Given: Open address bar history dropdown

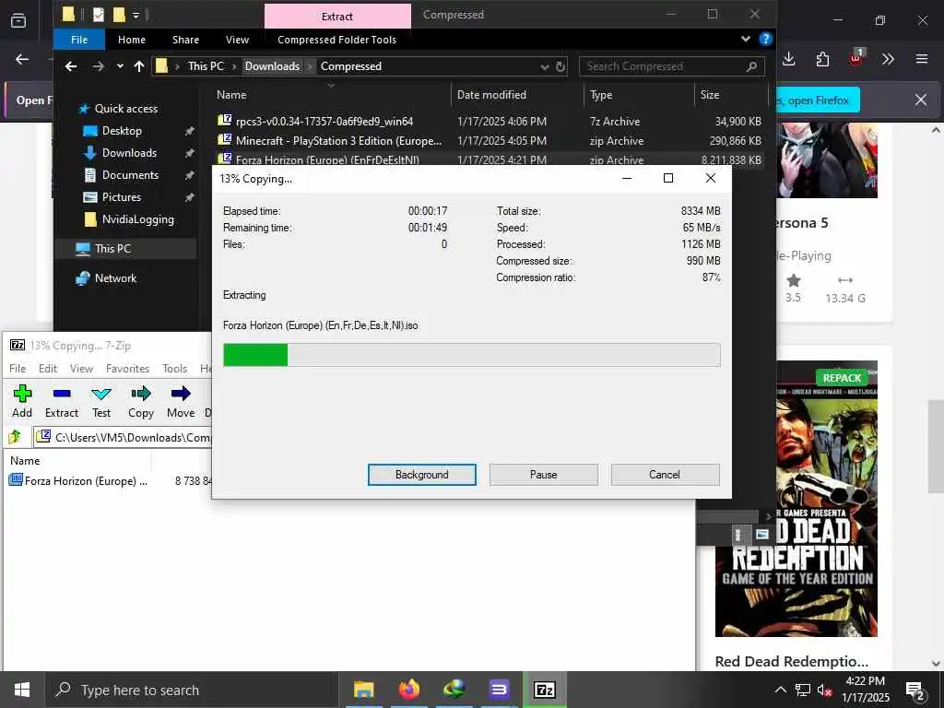Looking at the screenshot, I should click(544, 66).
